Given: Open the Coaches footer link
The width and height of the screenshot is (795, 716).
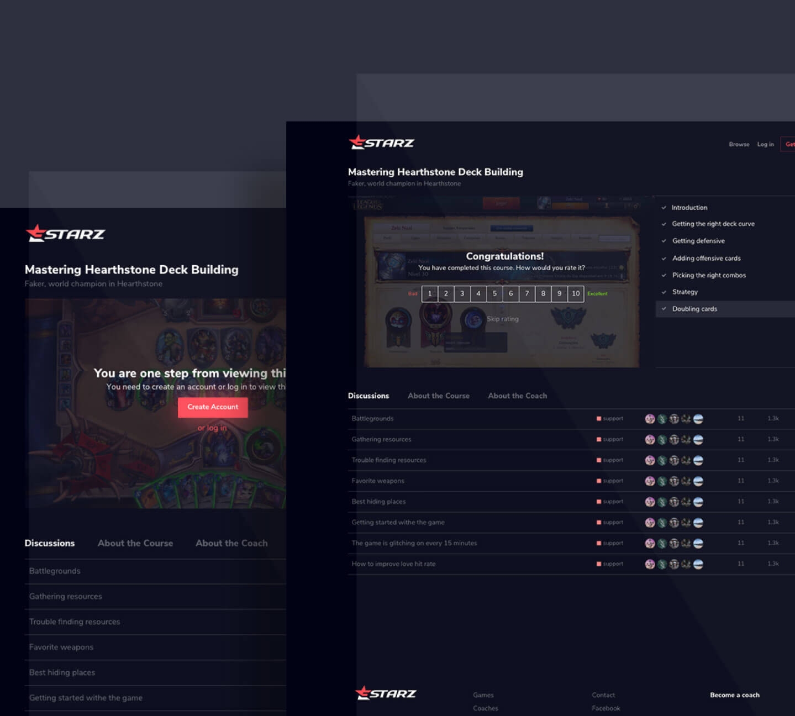Looking at the screenshot, I should 486,708.
